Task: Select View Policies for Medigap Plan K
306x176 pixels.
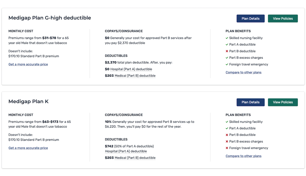Action: point(283,102)
